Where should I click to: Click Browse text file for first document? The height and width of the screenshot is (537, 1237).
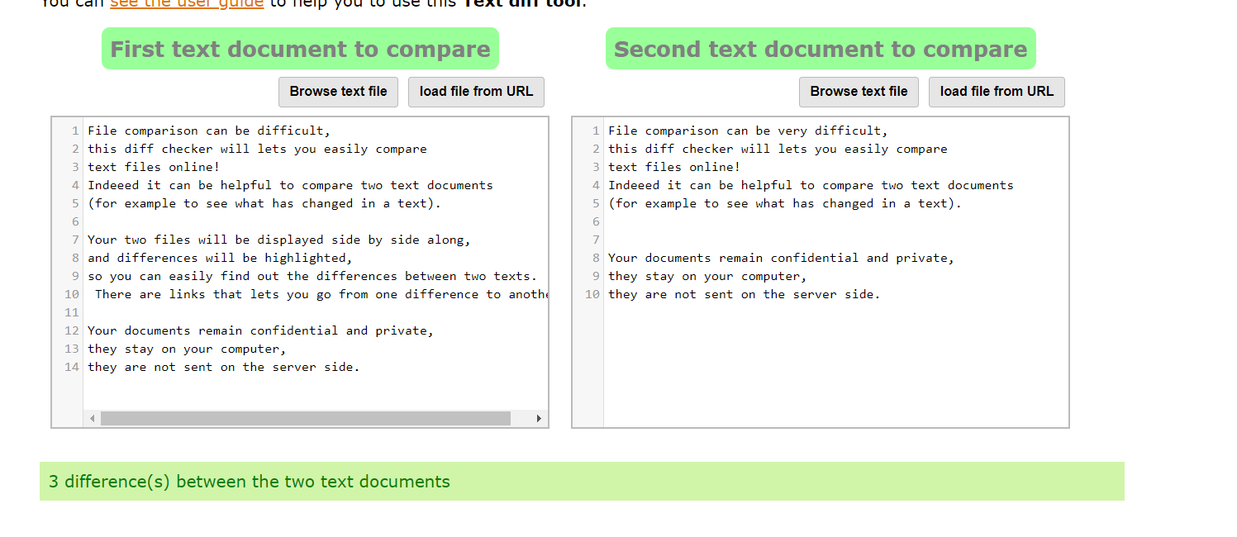(x=338, y=92)
